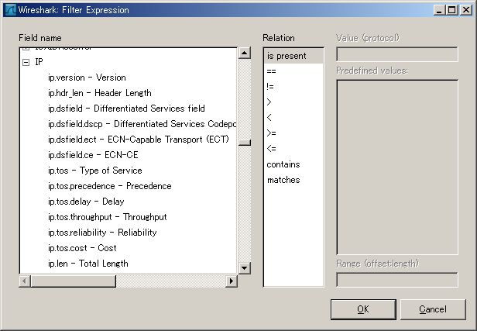
Task: Choose the 'matches' relation
Action: pos(293,180)
